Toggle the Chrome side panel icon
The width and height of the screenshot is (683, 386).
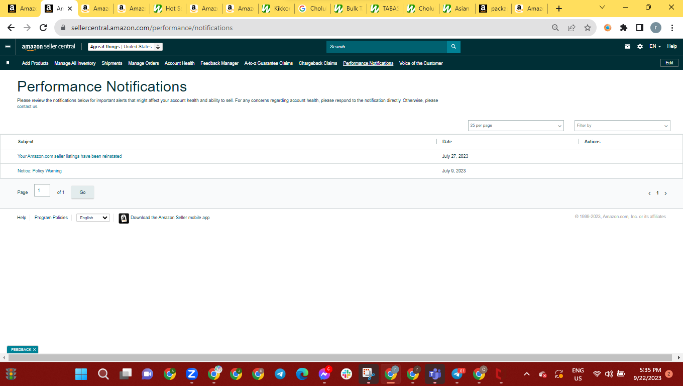pyautogui.click(x=640, y=28)
